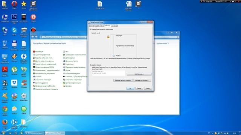This screenshot has height=135, width=241.
Task: Click the Skype desktop icon
Action: [x=14, y=30]
